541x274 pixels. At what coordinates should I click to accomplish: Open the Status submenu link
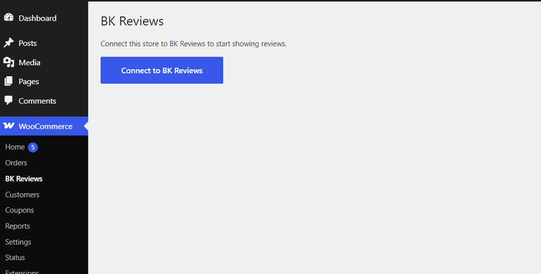15,257
